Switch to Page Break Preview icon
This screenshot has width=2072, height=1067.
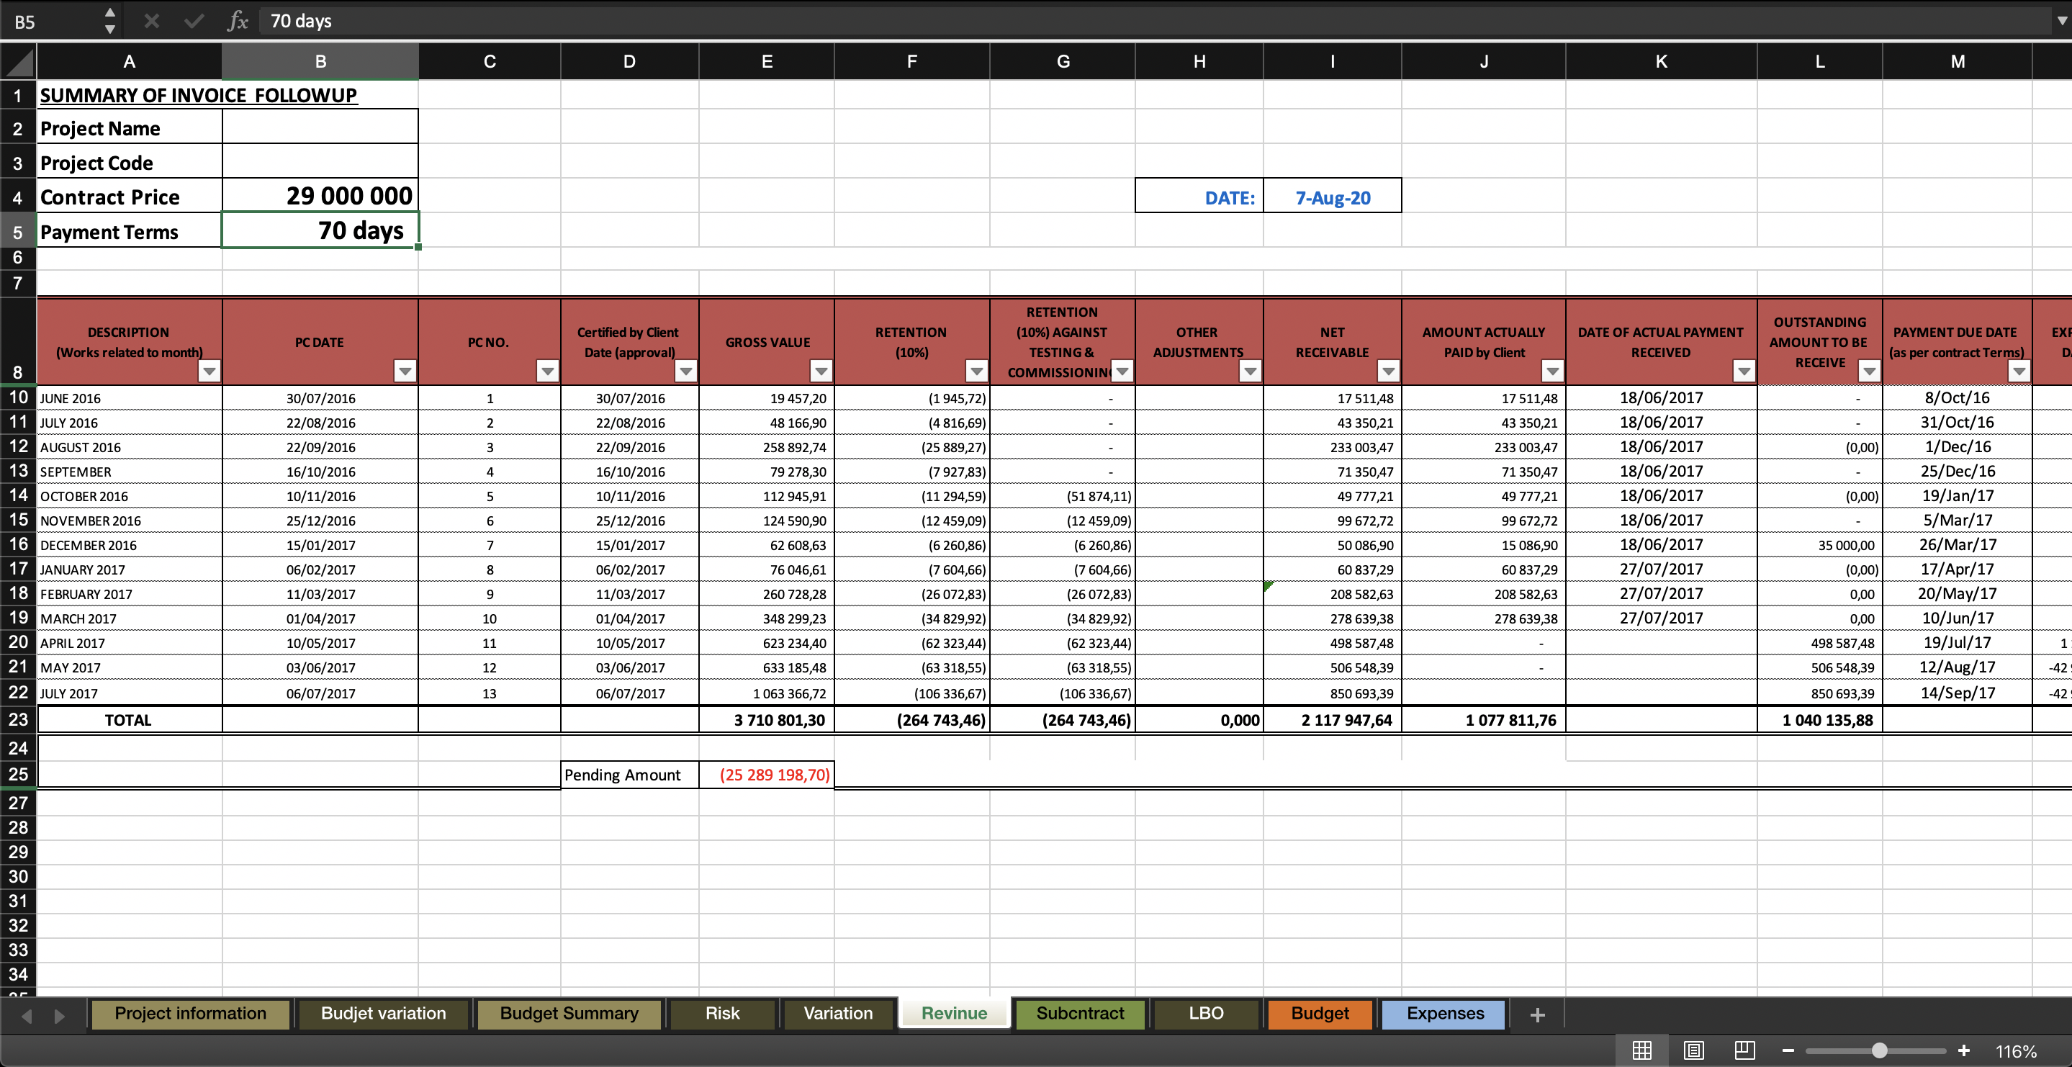(x=1744, y=1051)
